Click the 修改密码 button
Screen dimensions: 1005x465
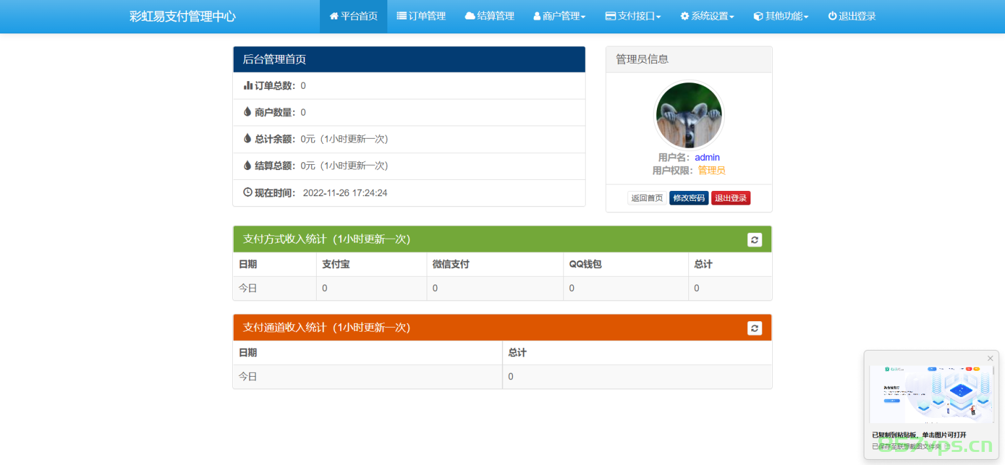tap(689, 198)
